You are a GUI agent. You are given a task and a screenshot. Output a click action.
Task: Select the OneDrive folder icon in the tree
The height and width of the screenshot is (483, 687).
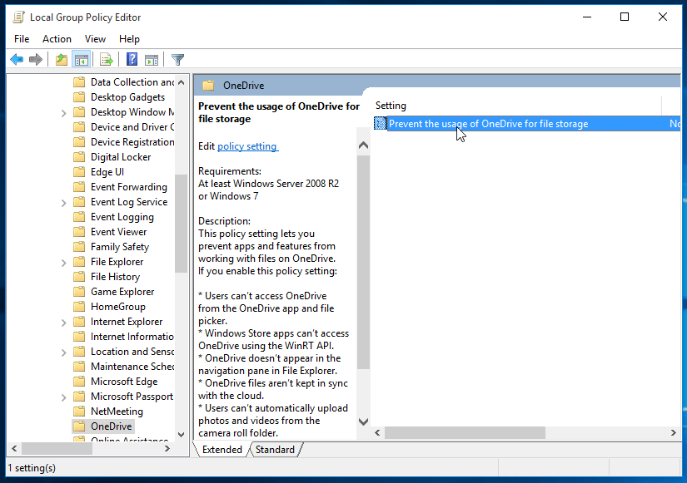pyautogui.click(x=78, y=426)
